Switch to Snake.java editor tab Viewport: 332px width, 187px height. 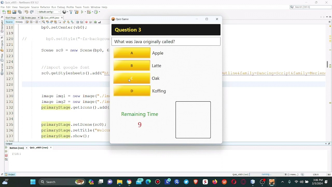click(30, 18)
